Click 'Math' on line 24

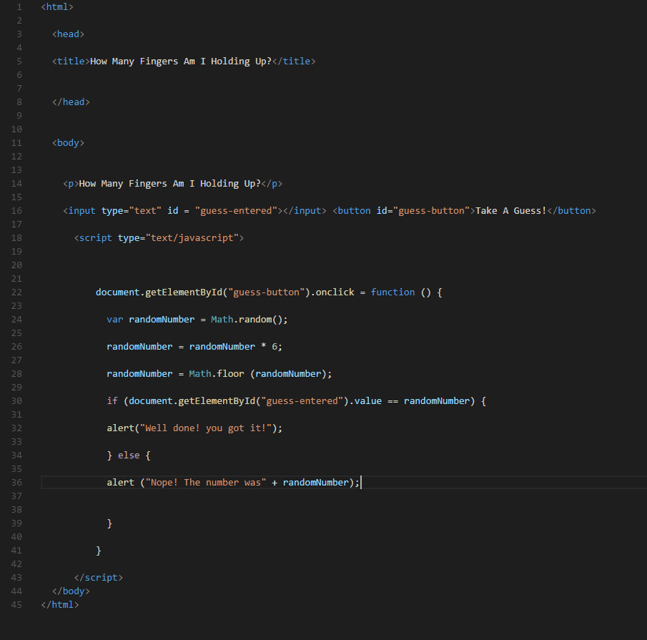[x=222, y=320]
